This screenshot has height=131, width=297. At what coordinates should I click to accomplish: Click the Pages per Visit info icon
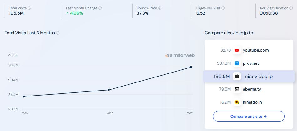[x=223, y=8]
